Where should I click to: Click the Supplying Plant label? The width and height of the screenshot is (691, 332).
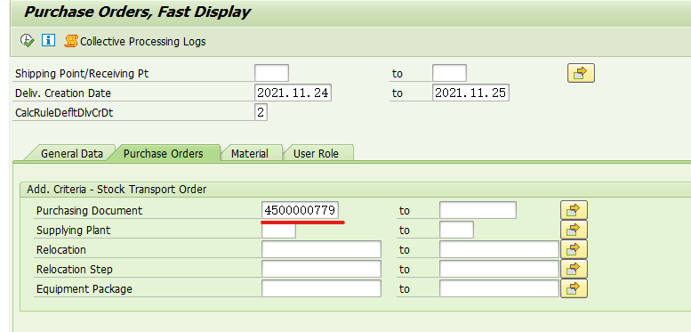(73, 231)
